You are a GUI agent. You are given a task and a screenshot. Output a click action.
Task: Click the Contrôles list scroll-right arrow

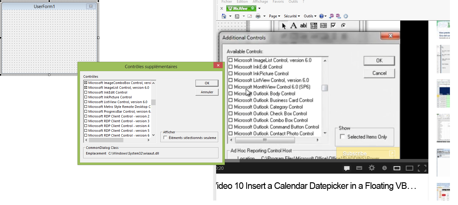coord(149,140)
